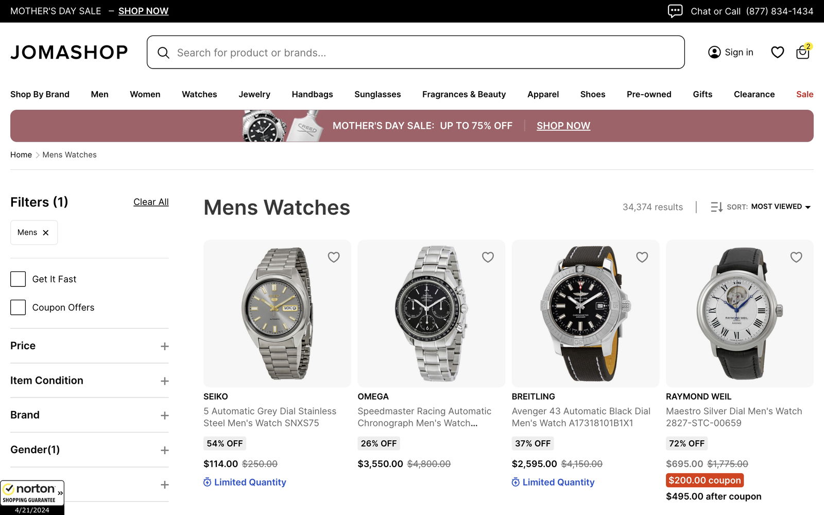
Task: Click SHOP NOW in Mother's Day banner
Action: pos(563,126)
